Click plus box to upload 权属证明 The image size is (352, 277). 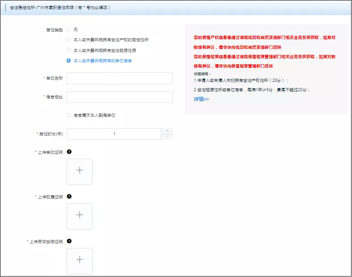tap(80, 216)
